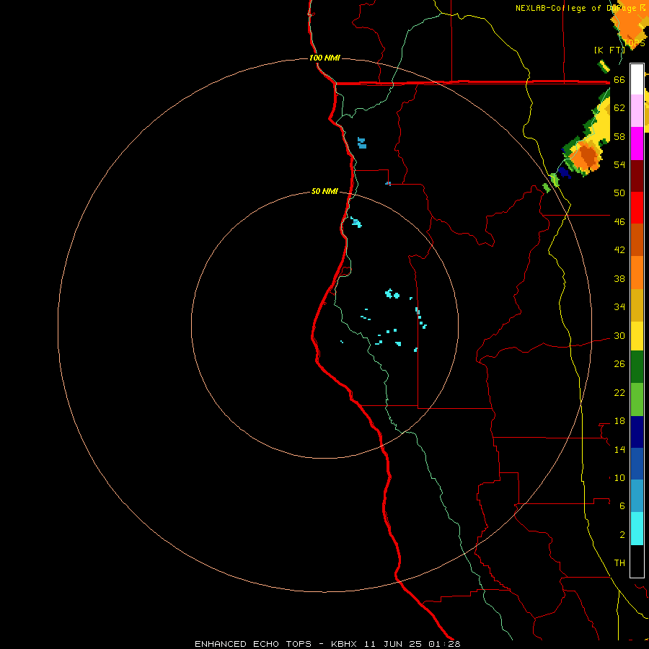Click the 54 legend value label
The image size is (649, 649).
point(619,164)
